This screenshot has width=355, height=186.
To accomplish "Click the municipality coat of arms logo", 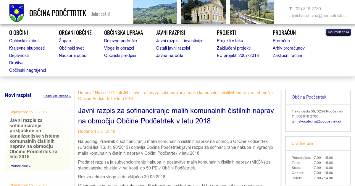I will point(17,13).
